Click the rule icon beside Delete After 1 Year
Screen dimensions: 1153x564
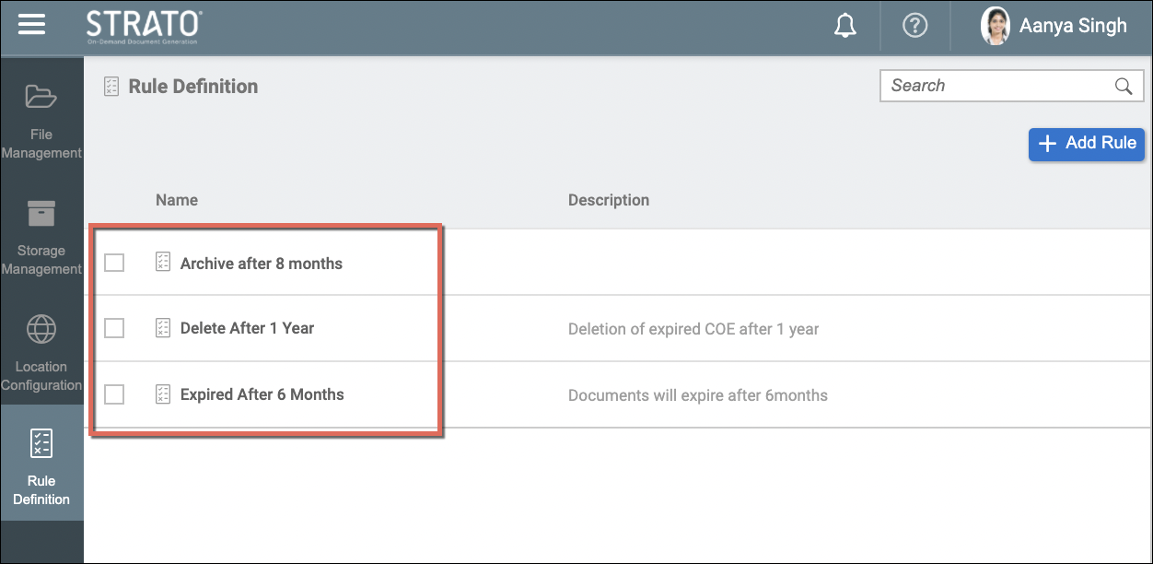pyautogui.click(x=163, y=328)
